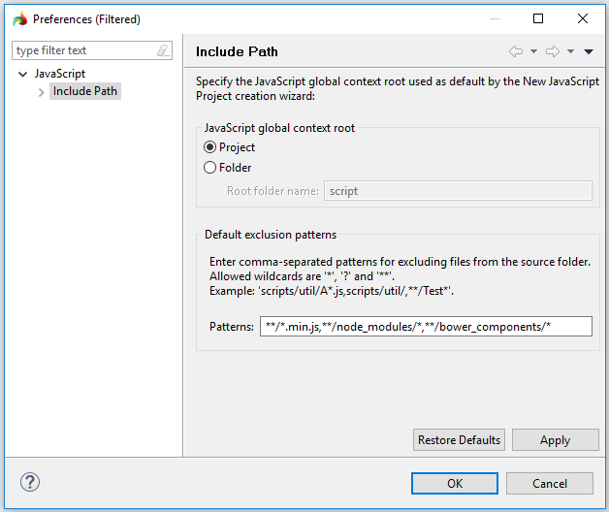Select JavaScript in the preferences tree

pyautogui.click(x=60, y=74)
